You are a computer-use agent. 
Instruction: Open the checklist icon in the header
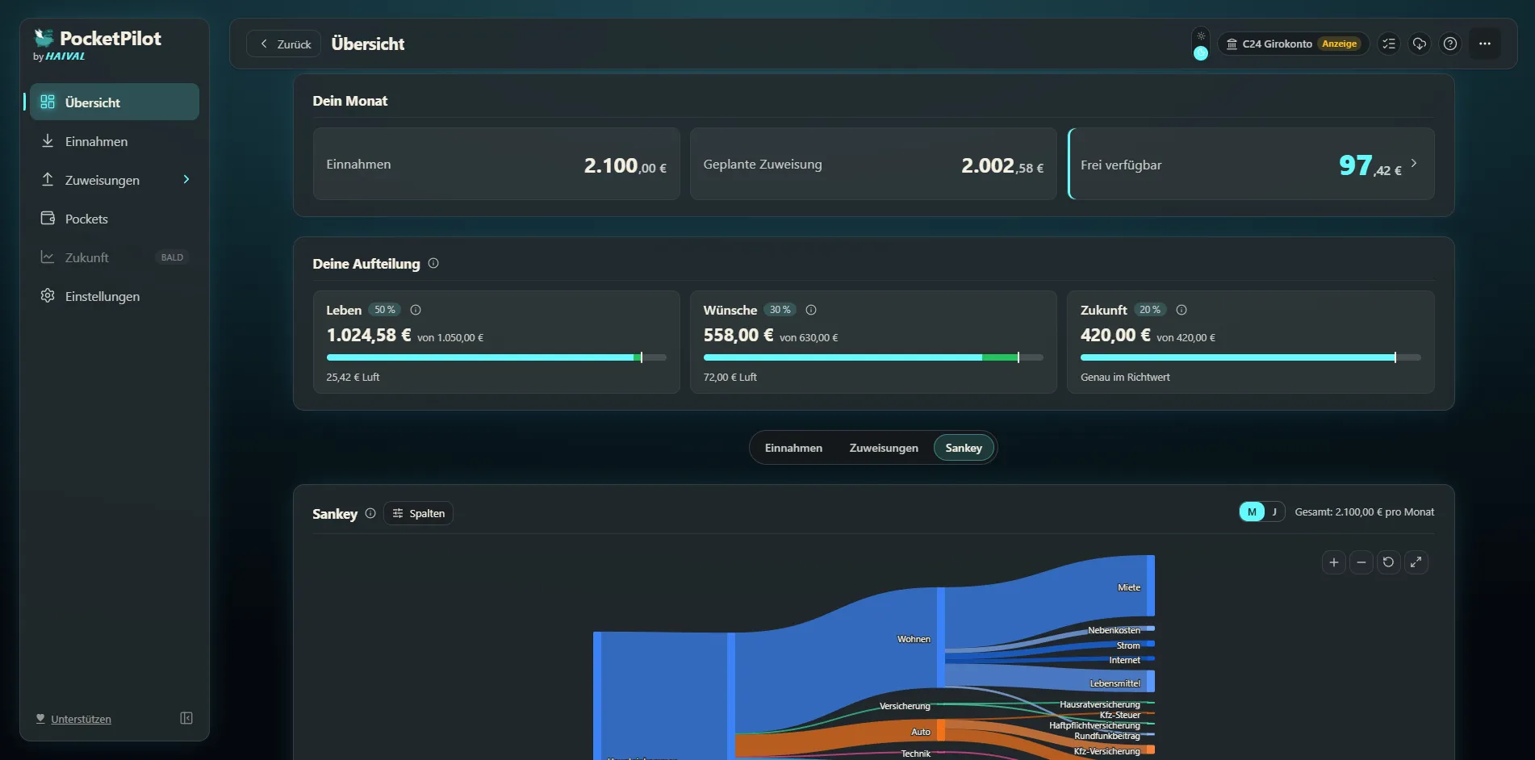click(1388, 44)
